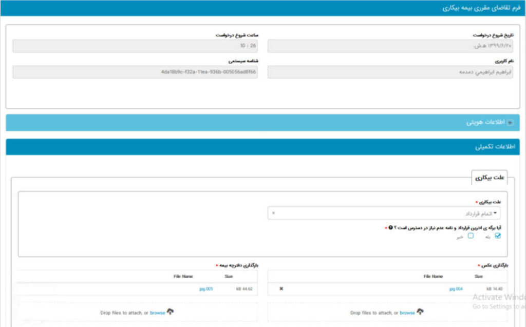Open the jpg.005 file link
The height and width of the screenshot is (327, 526).
pyautogui.click(x=206, y=289)
